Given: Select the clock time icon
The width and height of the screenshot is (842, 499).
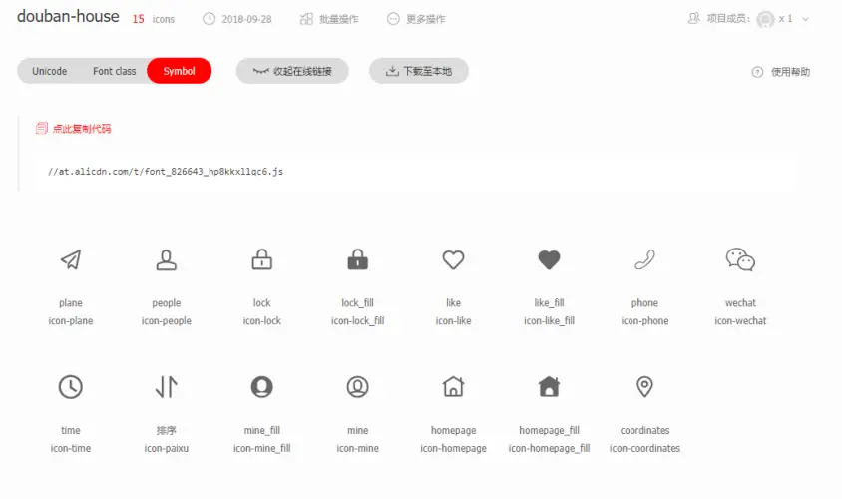Looking at the screenshot, I should click(x=71, y=387).
